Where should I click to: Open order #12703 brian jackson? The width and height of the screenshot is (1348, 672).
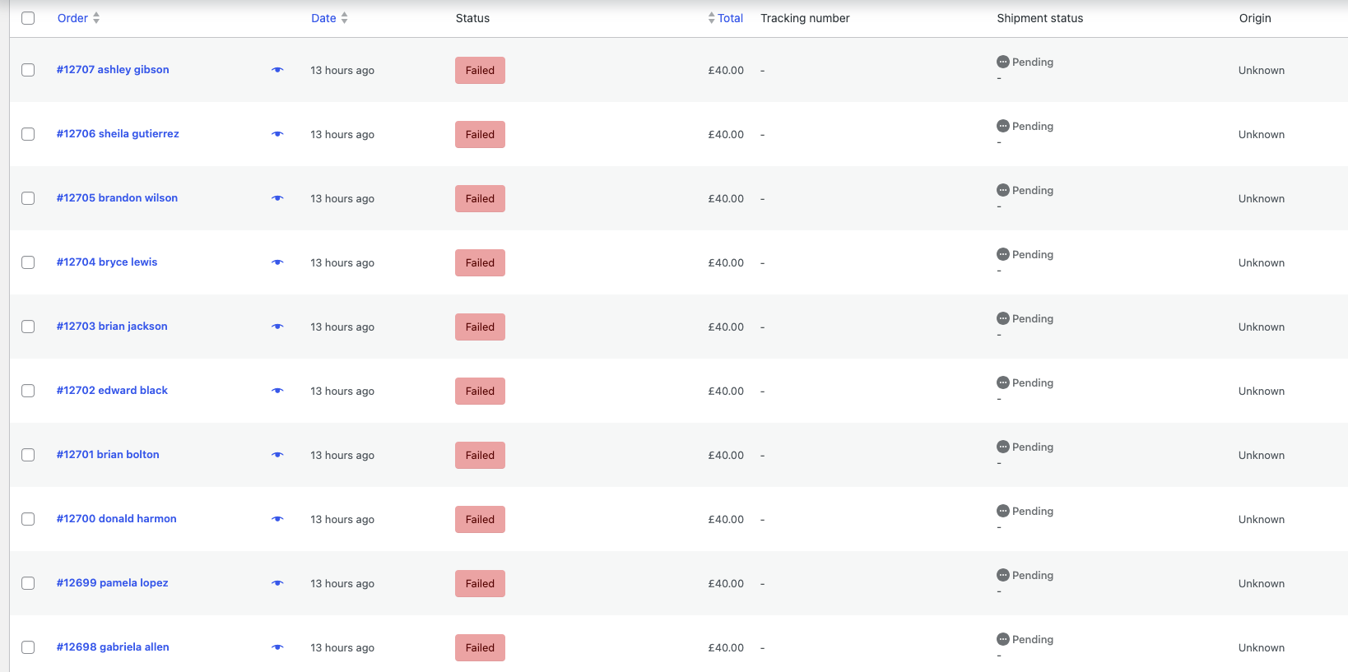(112, 327)
